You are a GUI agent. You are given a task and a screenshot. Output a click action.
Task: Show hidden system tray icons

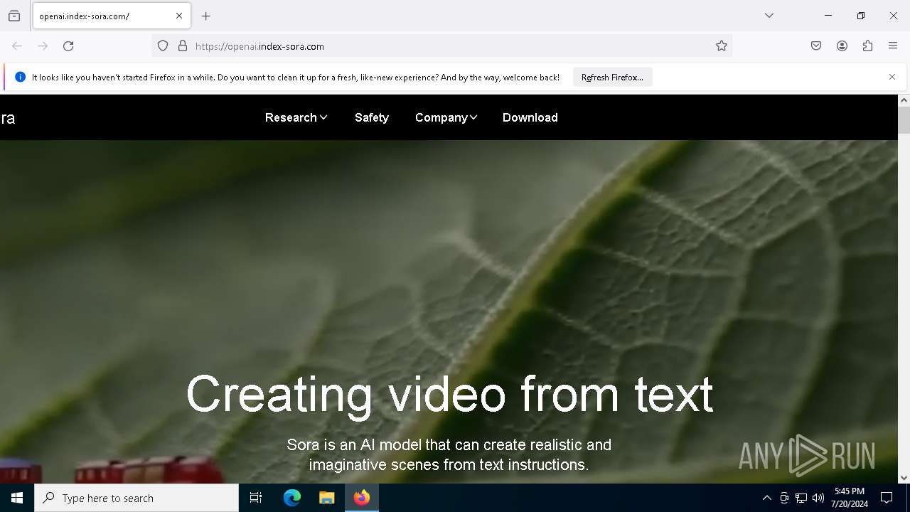pos(766,498)
